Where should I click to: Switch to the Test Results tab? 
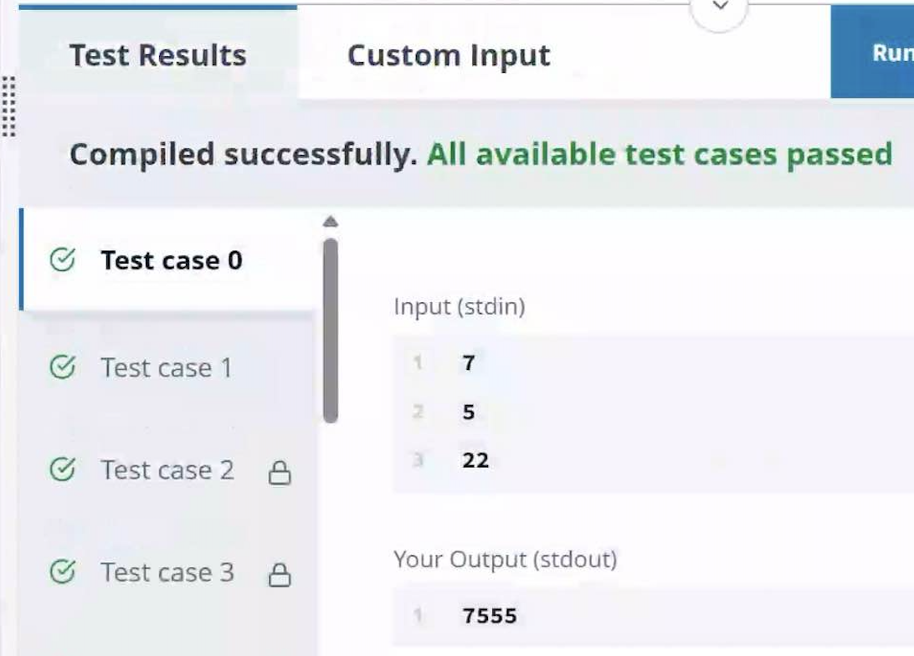[x=158, y=55]
